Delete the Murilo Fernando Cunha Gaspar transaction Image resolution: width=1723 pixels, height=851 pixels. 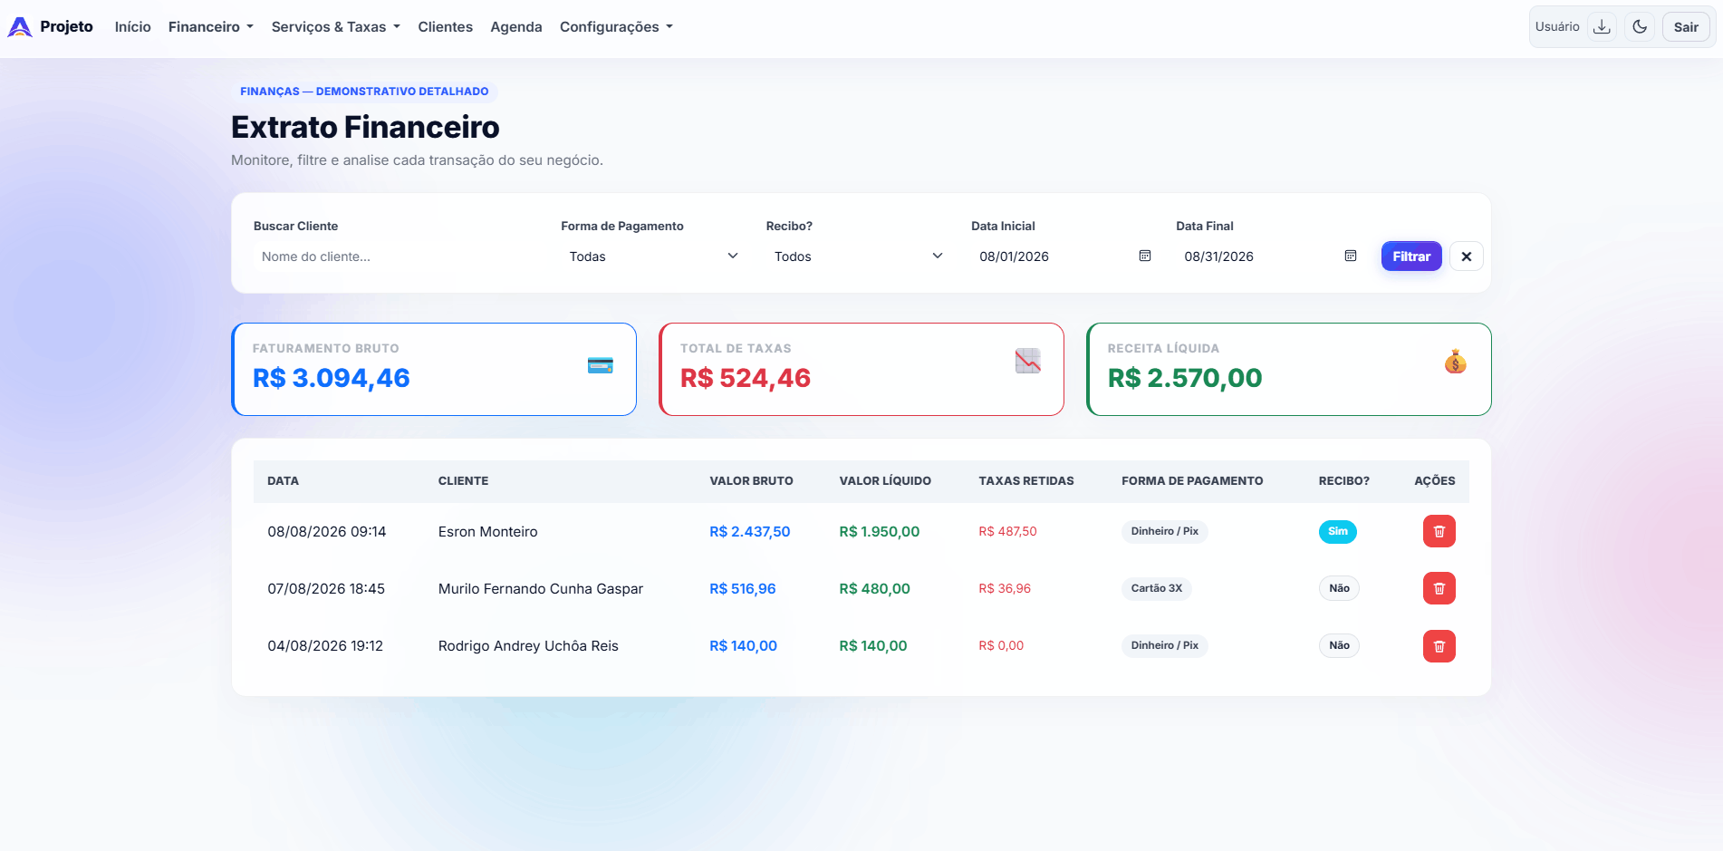1439,588
